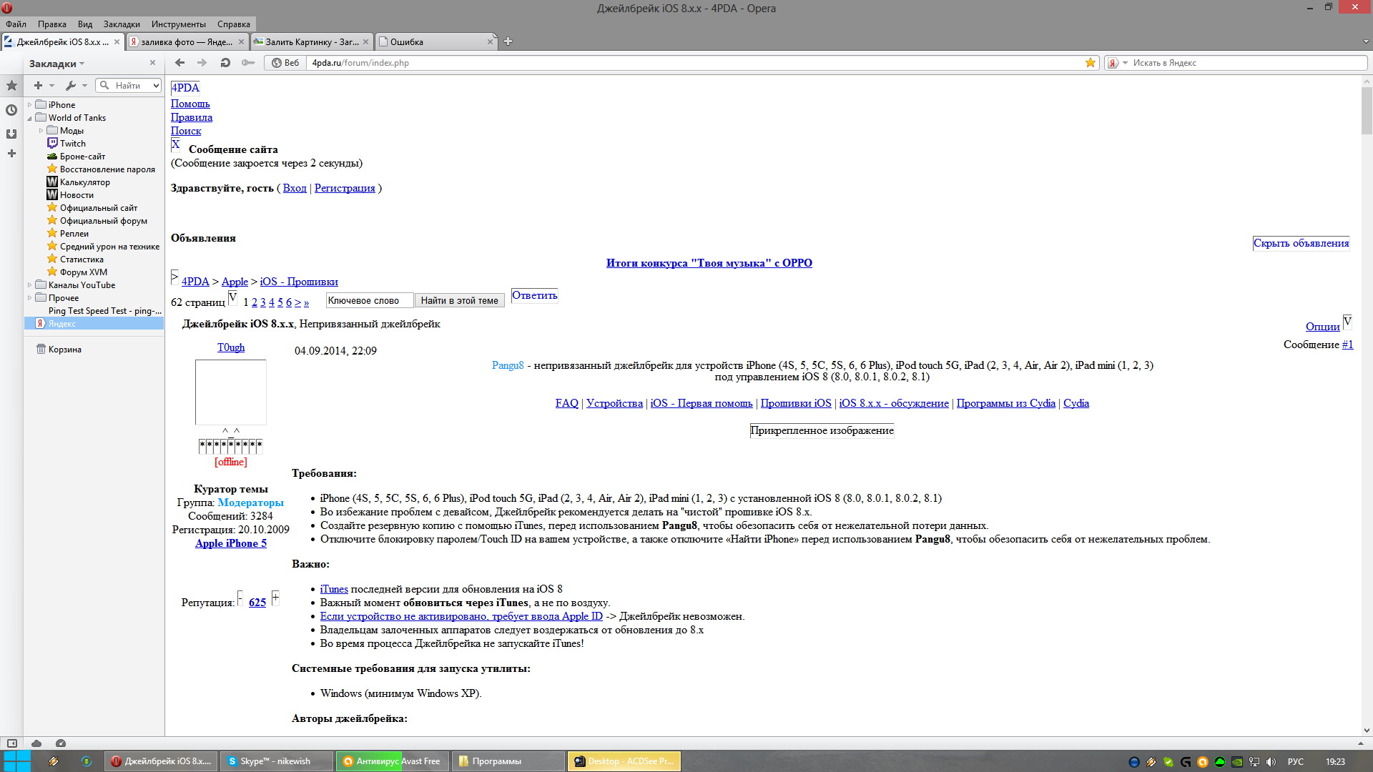
Task: Click the Ответить button
Action: (x=534, y=295)
